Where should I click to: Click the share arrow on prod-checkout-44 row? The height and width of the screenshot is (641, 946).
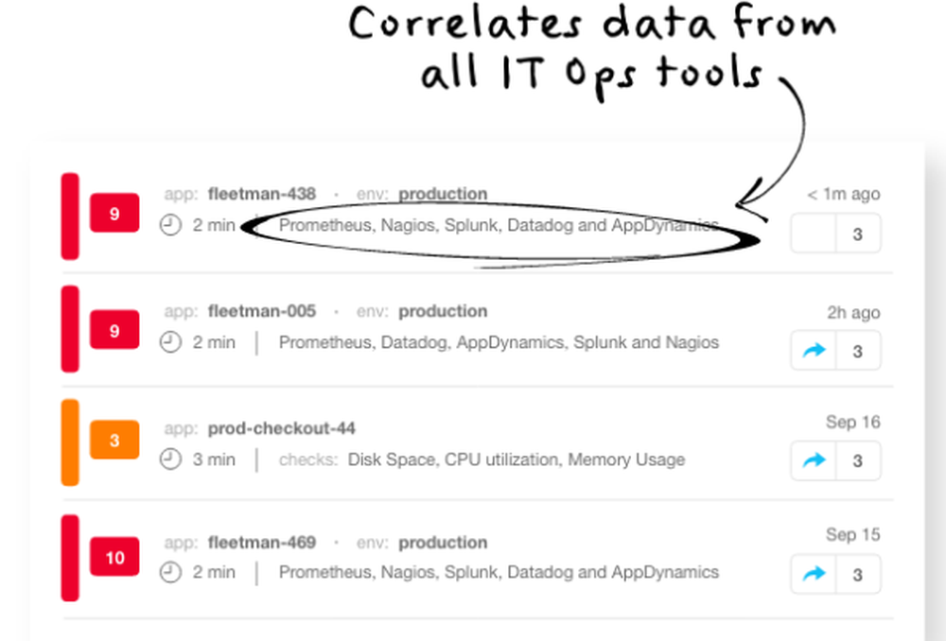tap(814, 460)
